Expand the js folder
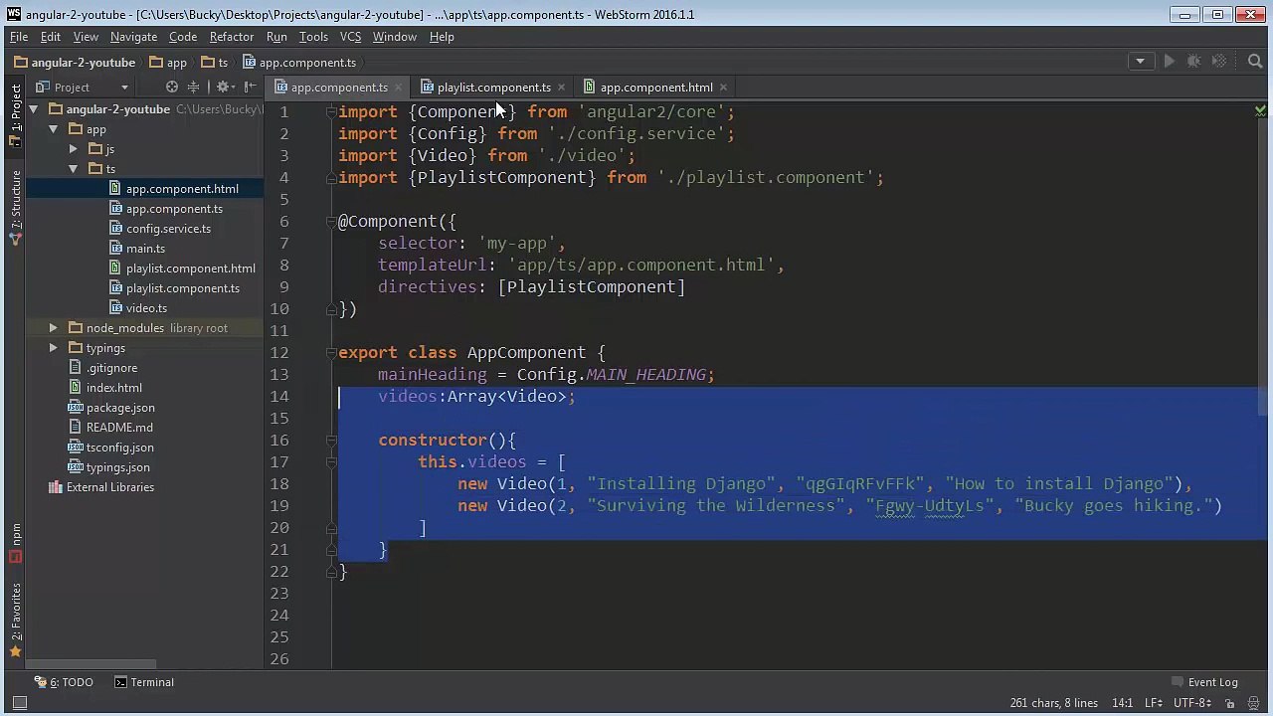The width and height of the screenshot is (1273, 716). tap(74, 149)
